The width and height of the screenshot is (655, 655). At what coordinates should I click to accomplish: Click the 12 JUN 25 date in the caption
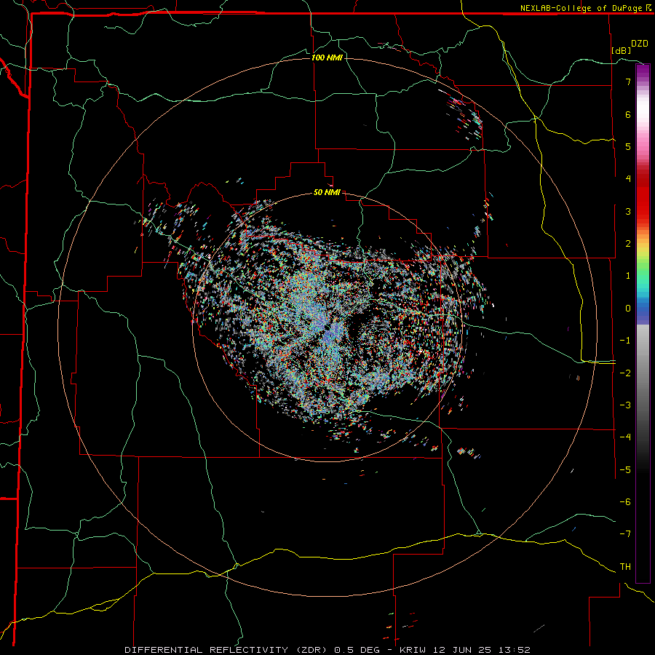click(x=461, y=650)
